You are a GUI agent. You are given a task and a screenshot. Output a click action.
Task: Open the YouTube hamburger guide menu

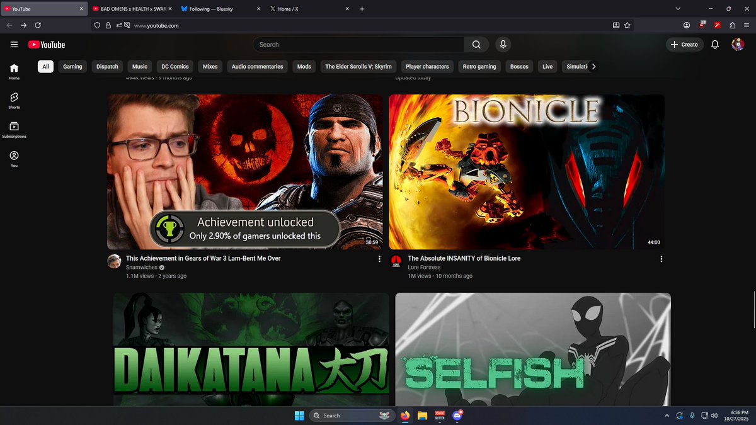[14, 45]
